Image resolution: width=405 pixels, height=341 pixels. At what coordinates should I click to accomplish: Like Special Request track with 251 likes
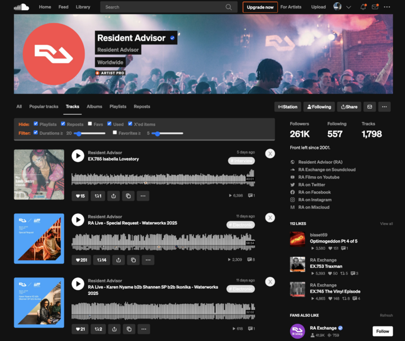82,260
